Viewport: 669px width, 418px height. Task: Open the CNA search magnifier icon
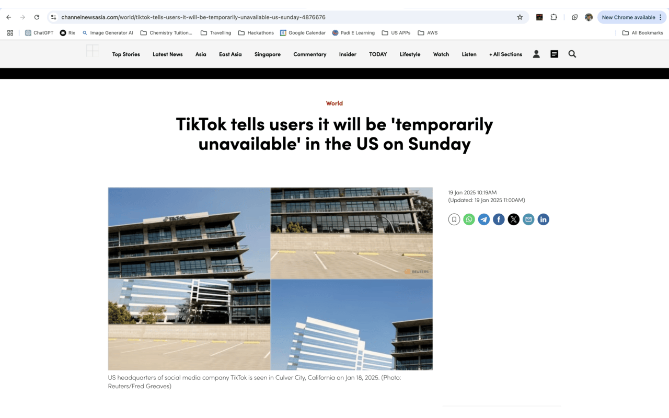pyautogui.click(x=572, y=54)
